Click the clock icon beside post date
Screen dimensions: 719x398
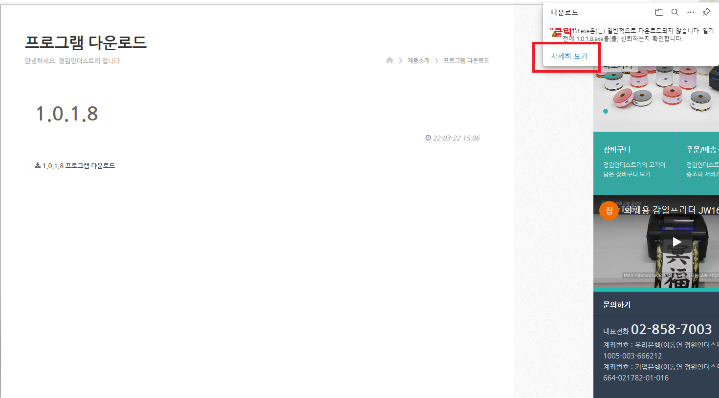point(428,138)
